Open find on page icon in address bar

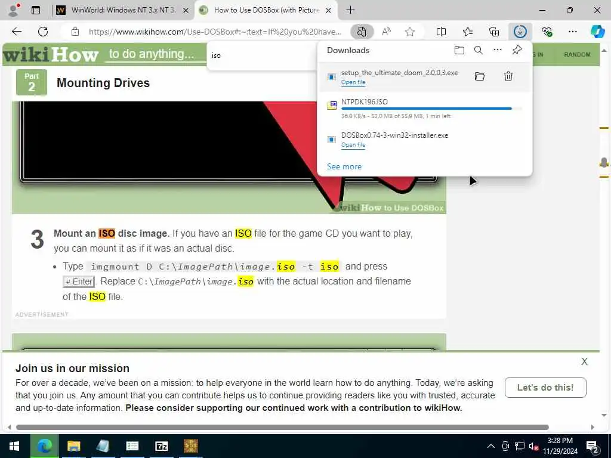click(362, 32)
